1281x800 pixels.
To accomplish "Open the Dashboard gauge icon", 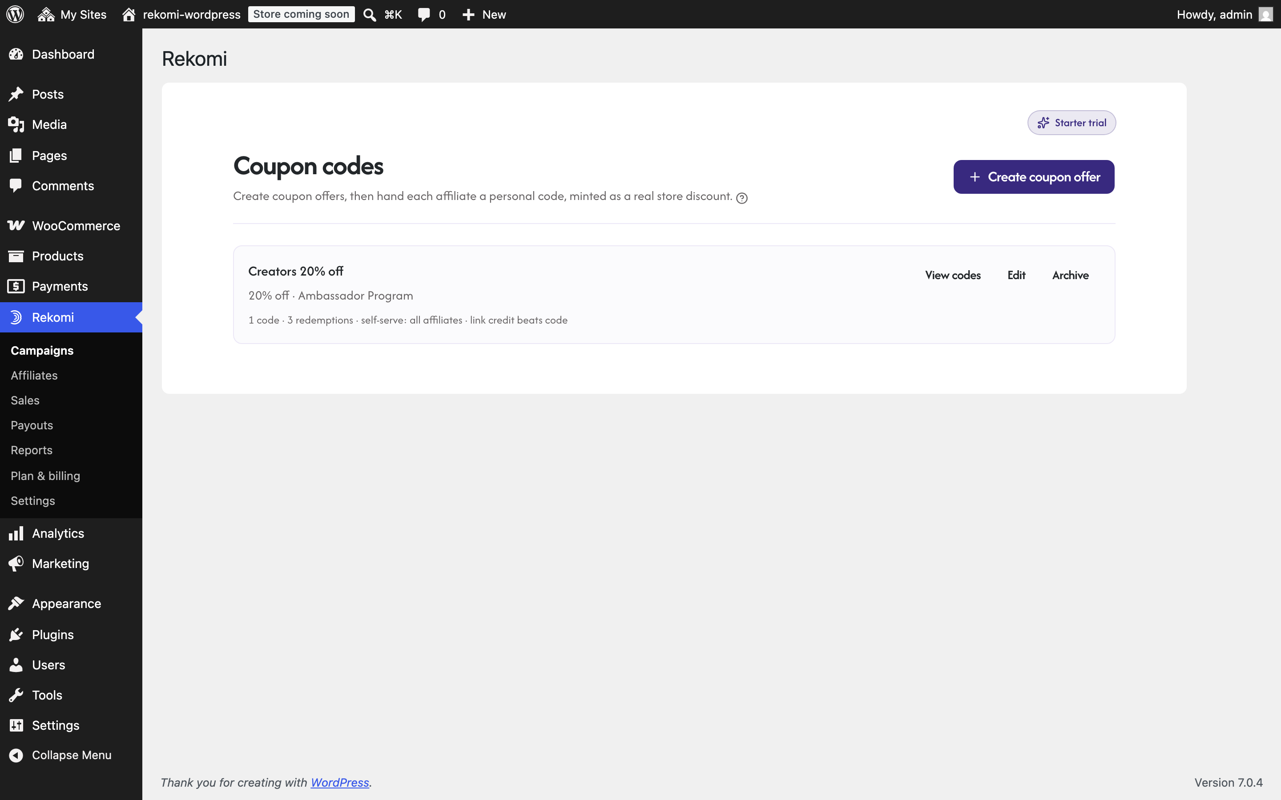I will pyautogui.click(x=16, y=55).
